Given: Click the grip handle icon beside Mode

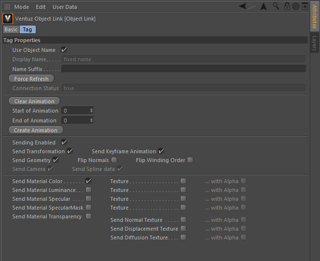Looking at the screenshot, I should [x=7, y=7].
